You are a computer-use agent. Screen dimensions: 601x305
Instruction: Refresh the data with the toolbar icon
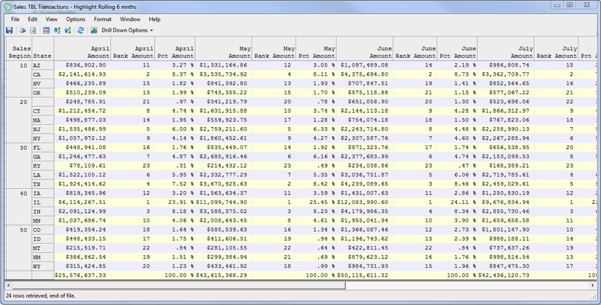(81, 30)
